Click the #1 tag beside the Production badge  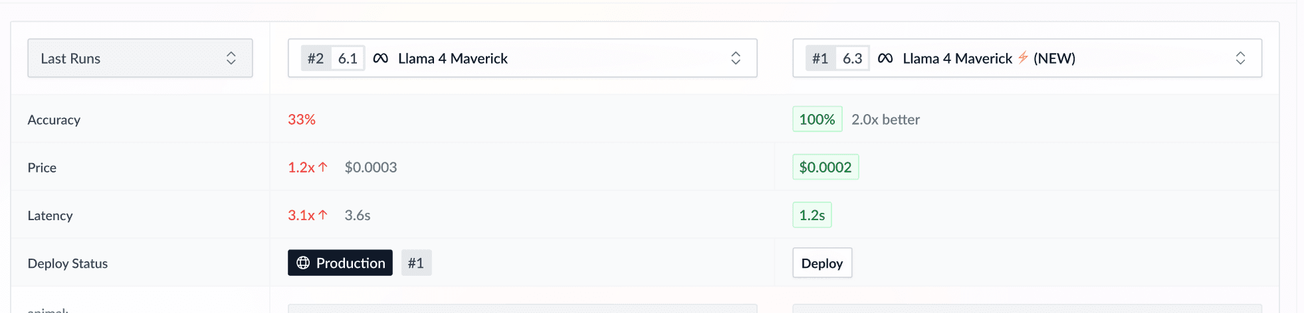pyautogui.click(x=416, y=263)
